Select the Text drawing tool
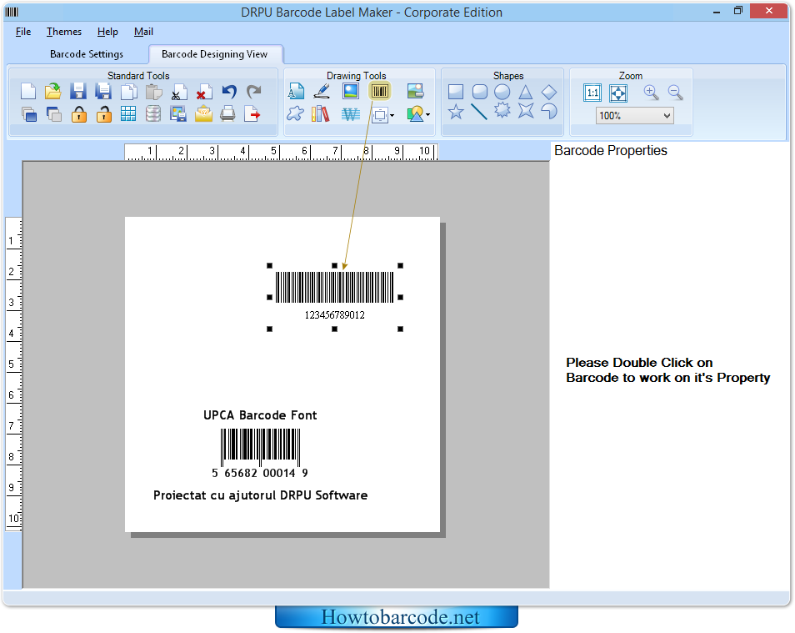Screen dimensions: 795x633 click(x=296, y=92)
